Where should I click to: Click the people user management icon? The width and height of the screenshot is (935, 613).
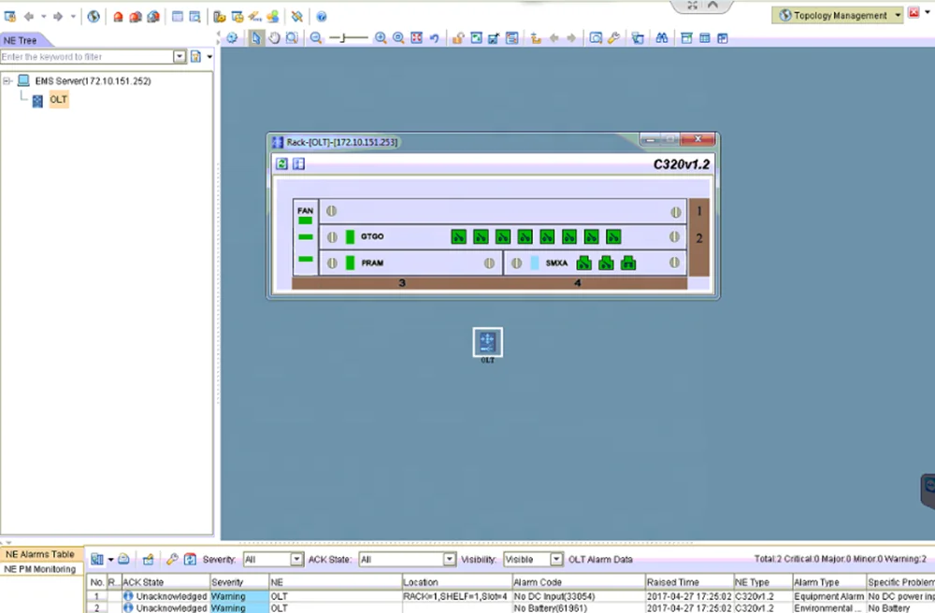coord(272,17)
